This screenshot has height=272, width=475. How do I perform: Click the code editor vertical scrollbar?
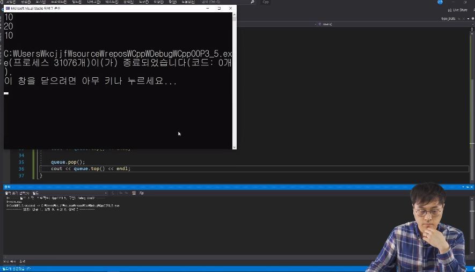(x=472, y=106)
